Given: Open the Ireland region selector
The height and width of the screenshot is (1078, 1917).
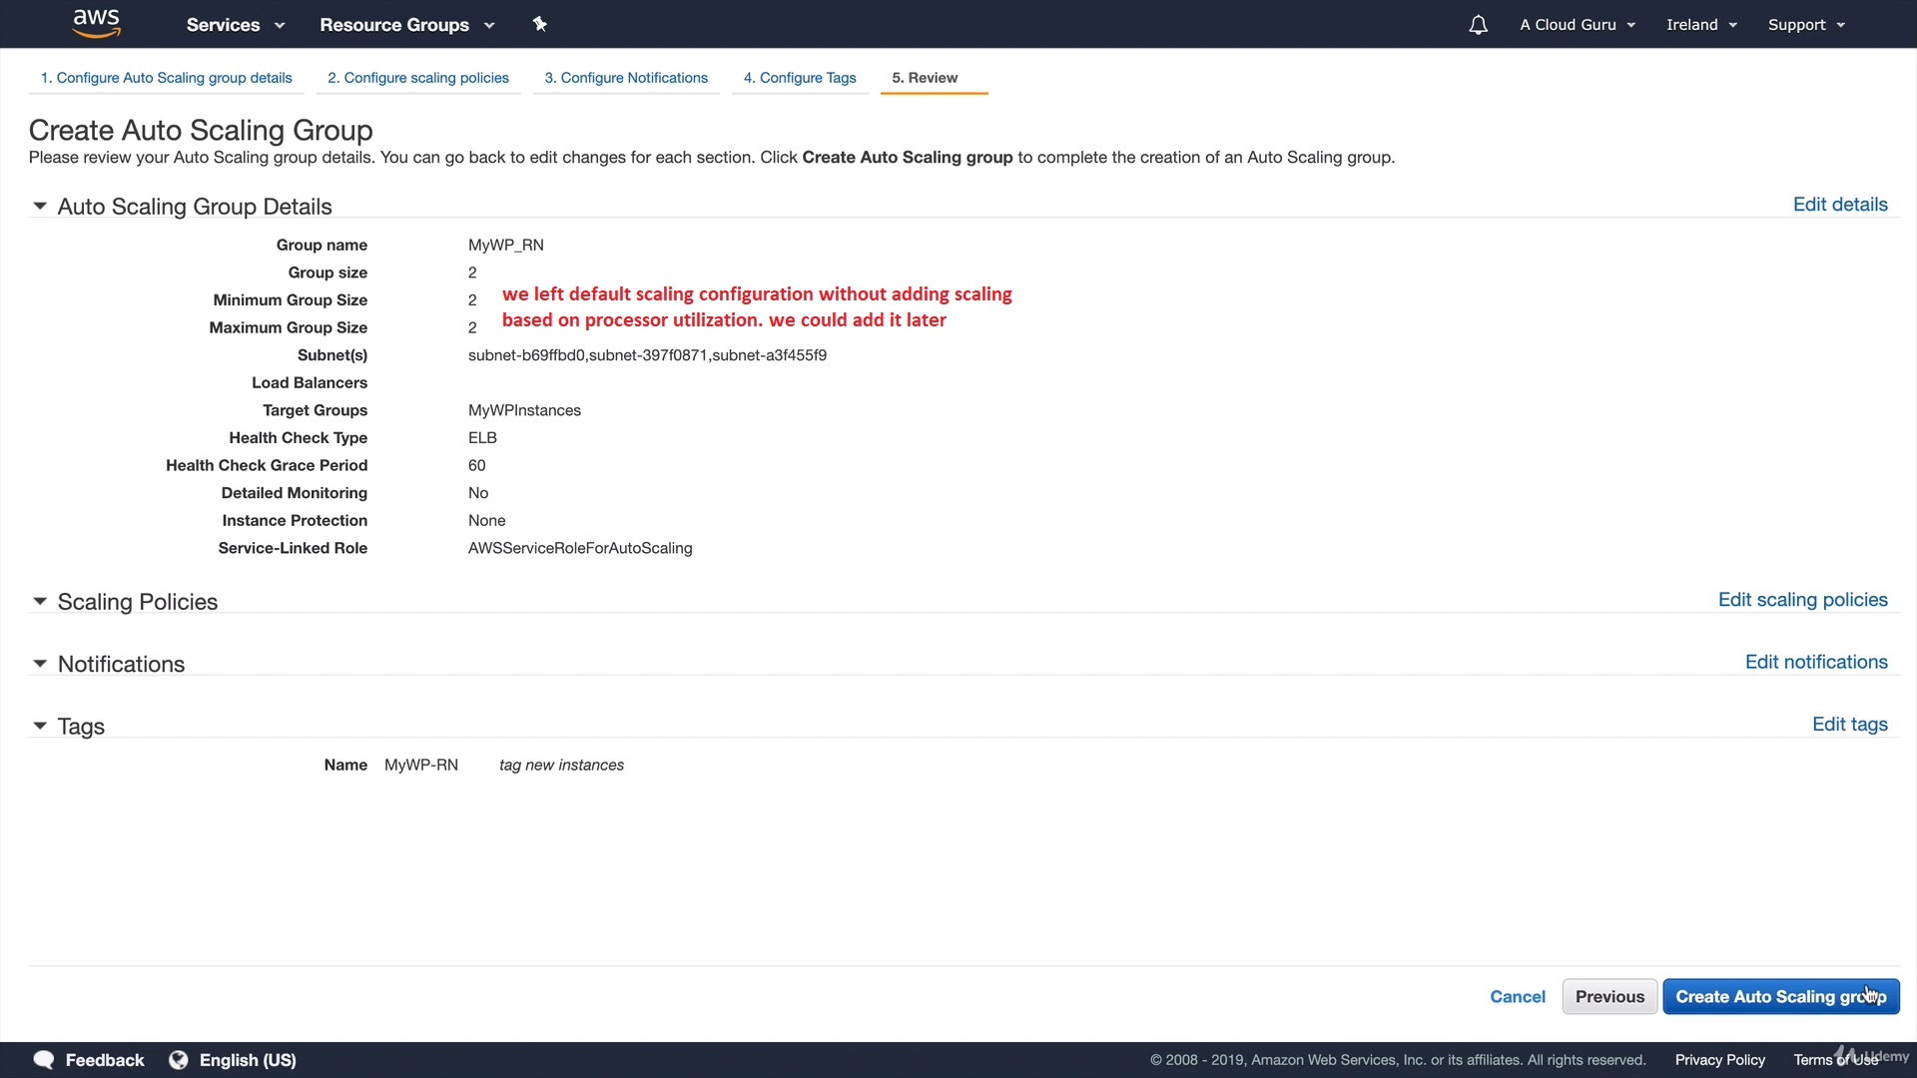Looking at the screenshot, I should (x=1701, y=25).
